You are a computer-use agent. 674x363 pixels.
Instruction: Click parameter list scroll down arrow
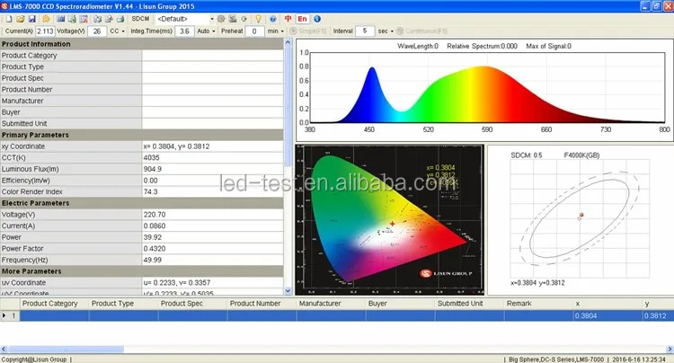(288, 291)
